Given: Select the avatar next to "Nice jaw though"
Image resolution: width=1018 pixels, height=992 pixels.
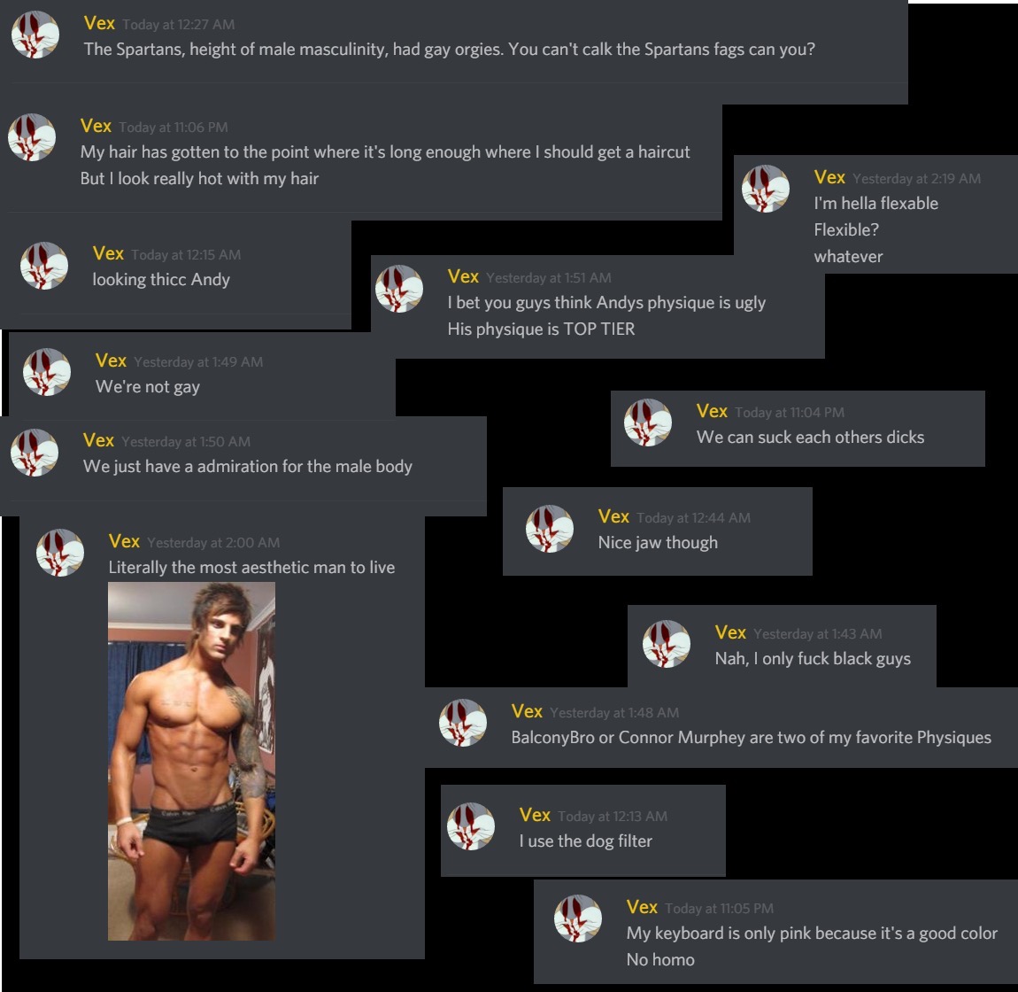Looking at the screenshot, I should [x=550, y=529].
